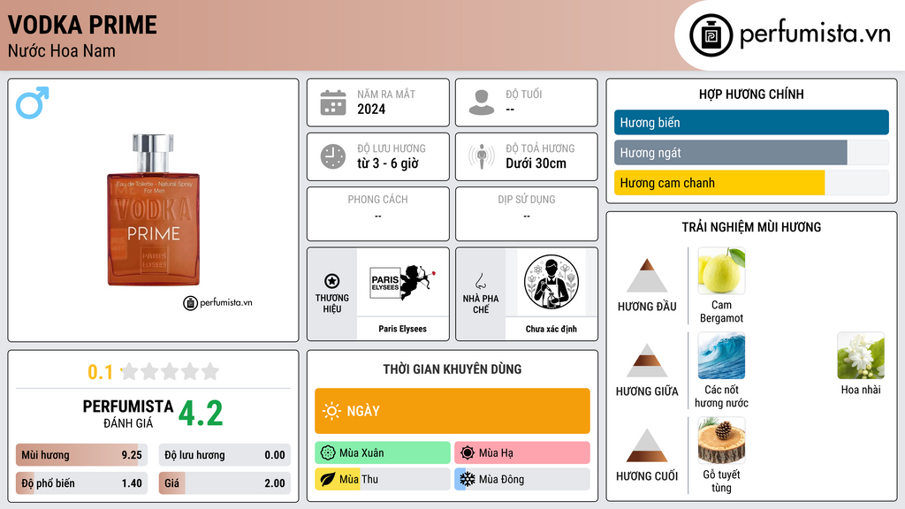Click the sun icon next to Mùa Hạ

coord(468,452)
